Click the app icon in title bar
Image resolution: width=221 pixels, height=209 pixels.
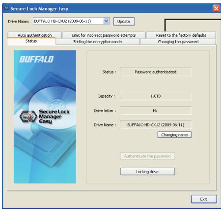click(x=6, y=8)
